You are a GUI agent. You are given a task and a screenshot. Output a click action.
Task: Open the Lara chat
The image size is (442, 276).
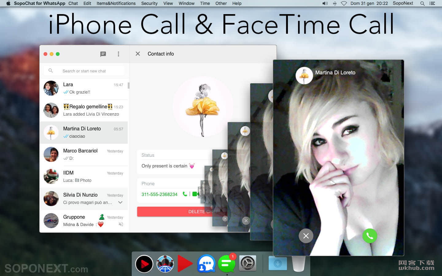pos(83,88)
